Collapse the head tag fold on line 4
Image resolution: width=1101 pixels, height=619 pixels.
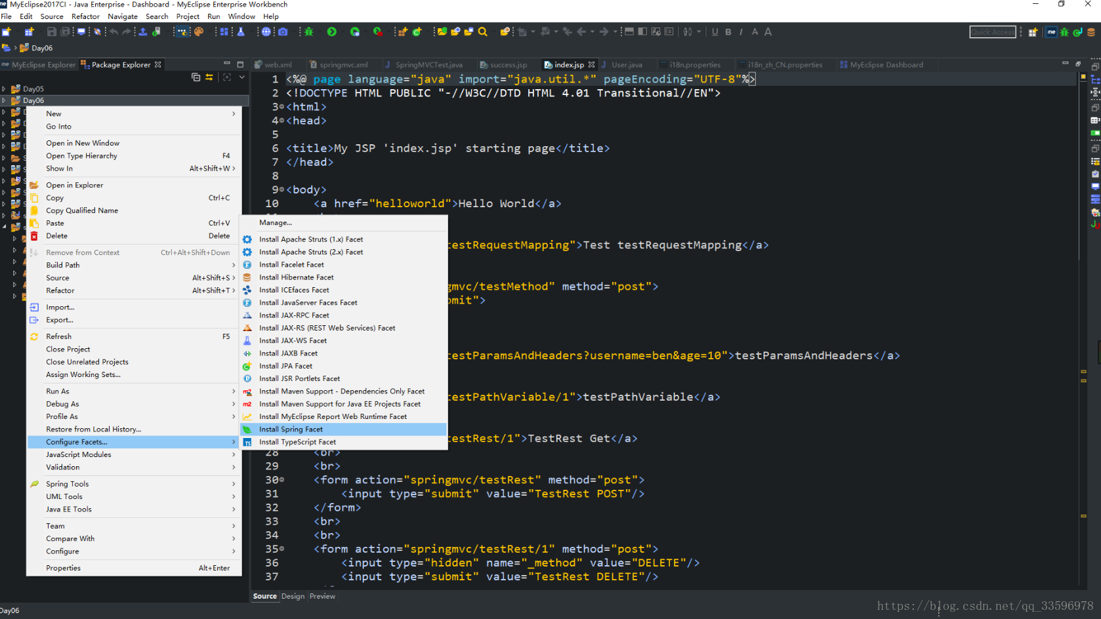282,121
